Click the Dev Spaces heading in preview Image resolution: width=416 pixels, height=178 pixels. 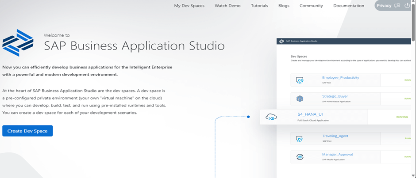[x=299, y=57]
